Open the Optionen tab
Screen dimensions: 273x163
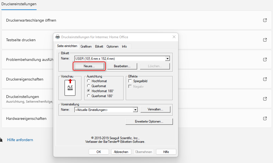point(113,46)
